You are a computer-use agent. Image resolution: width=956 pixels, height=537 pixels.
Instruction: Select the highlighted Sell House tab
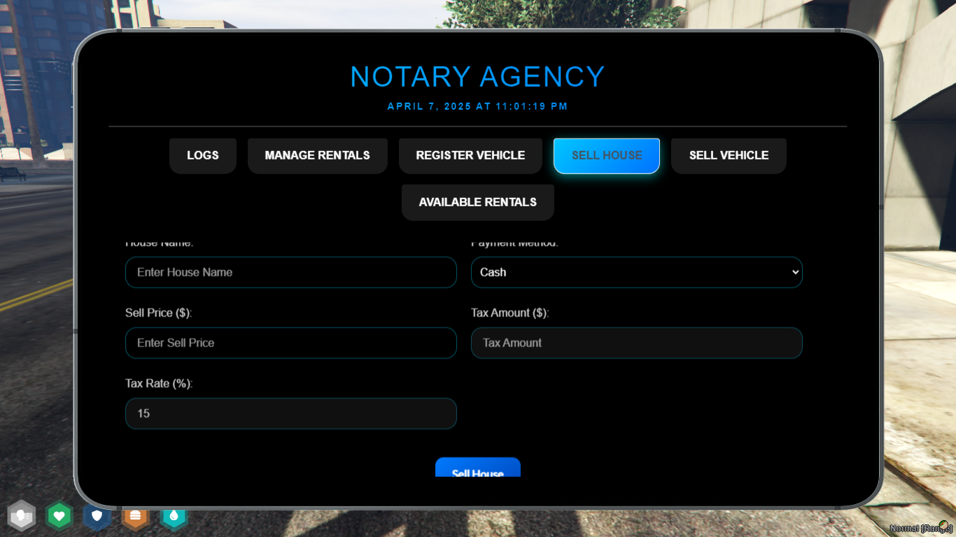[607, 155]
